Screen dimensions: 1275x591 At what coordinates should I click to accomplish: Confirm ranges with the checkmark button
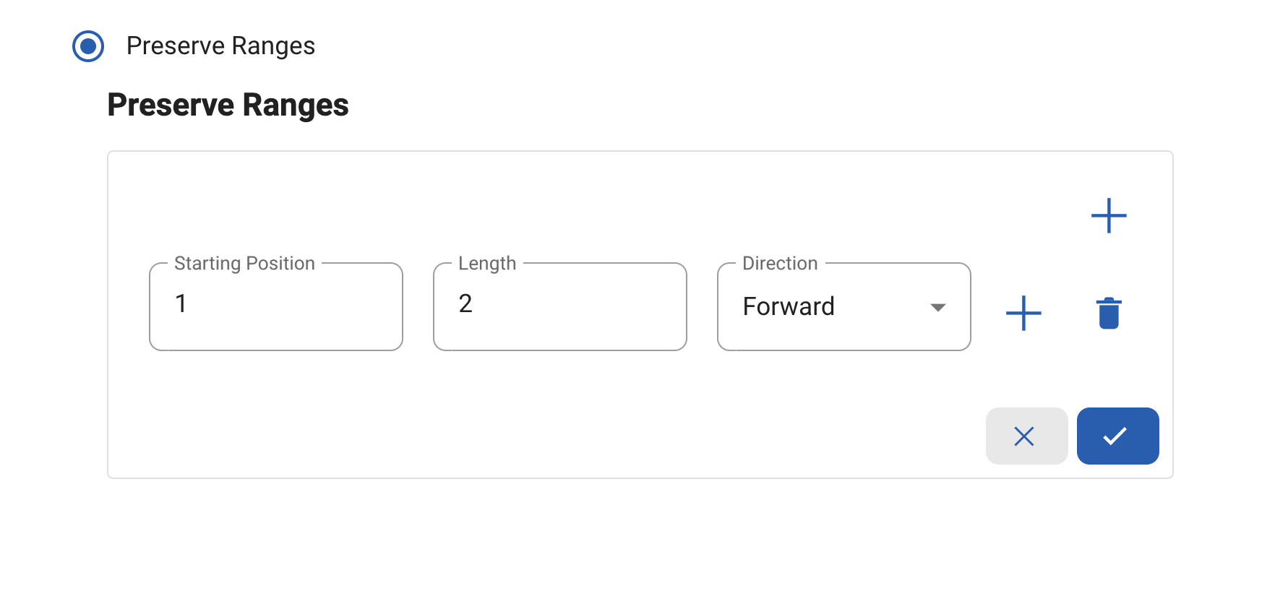coord(1117,436)
